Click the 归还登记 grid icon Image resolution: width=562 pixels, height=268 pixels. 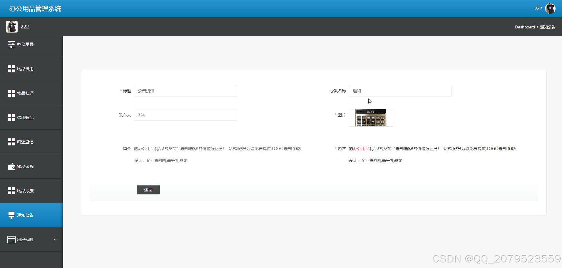click(x=11, y=142)
